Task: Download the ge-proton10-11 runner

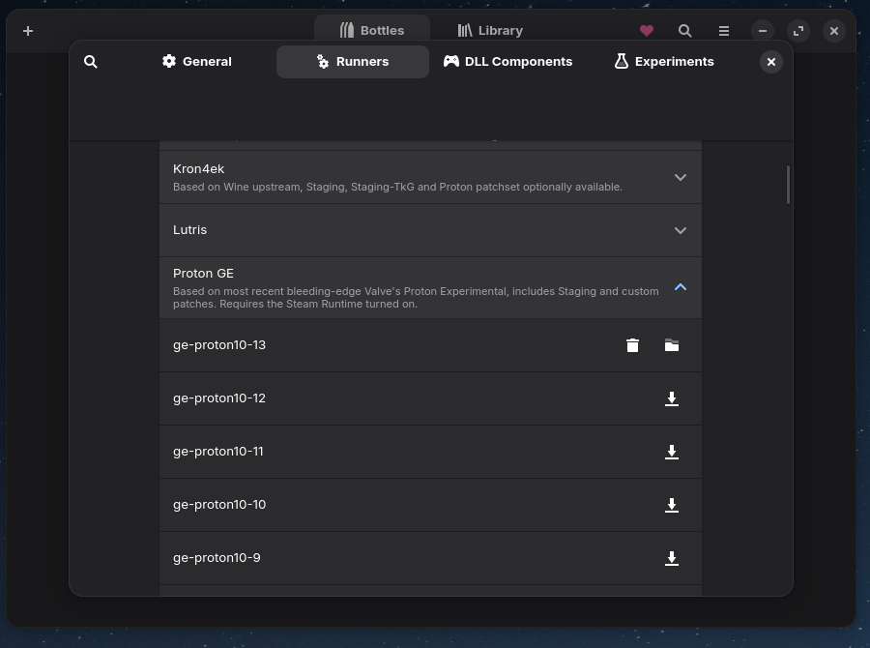Action: click(672, 452)
